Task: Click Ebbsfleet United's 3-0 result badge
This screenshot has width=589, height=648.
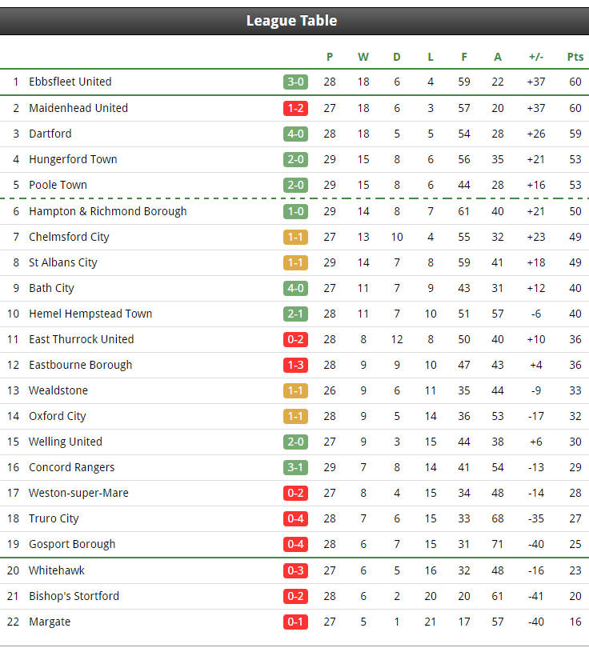Action: (295, 82)
